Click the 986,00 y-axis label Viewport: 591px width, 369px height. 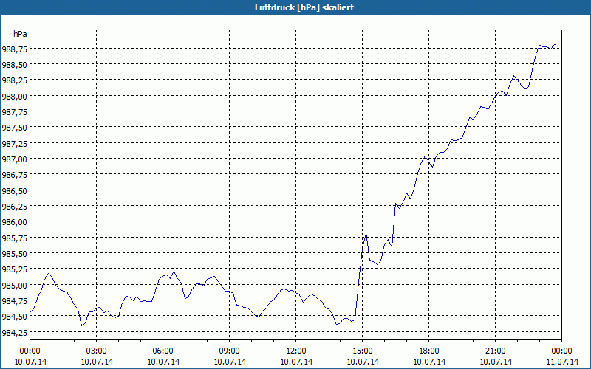pos(15,222)
